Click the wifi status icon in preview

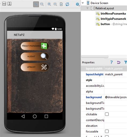[x=53, y=29]
